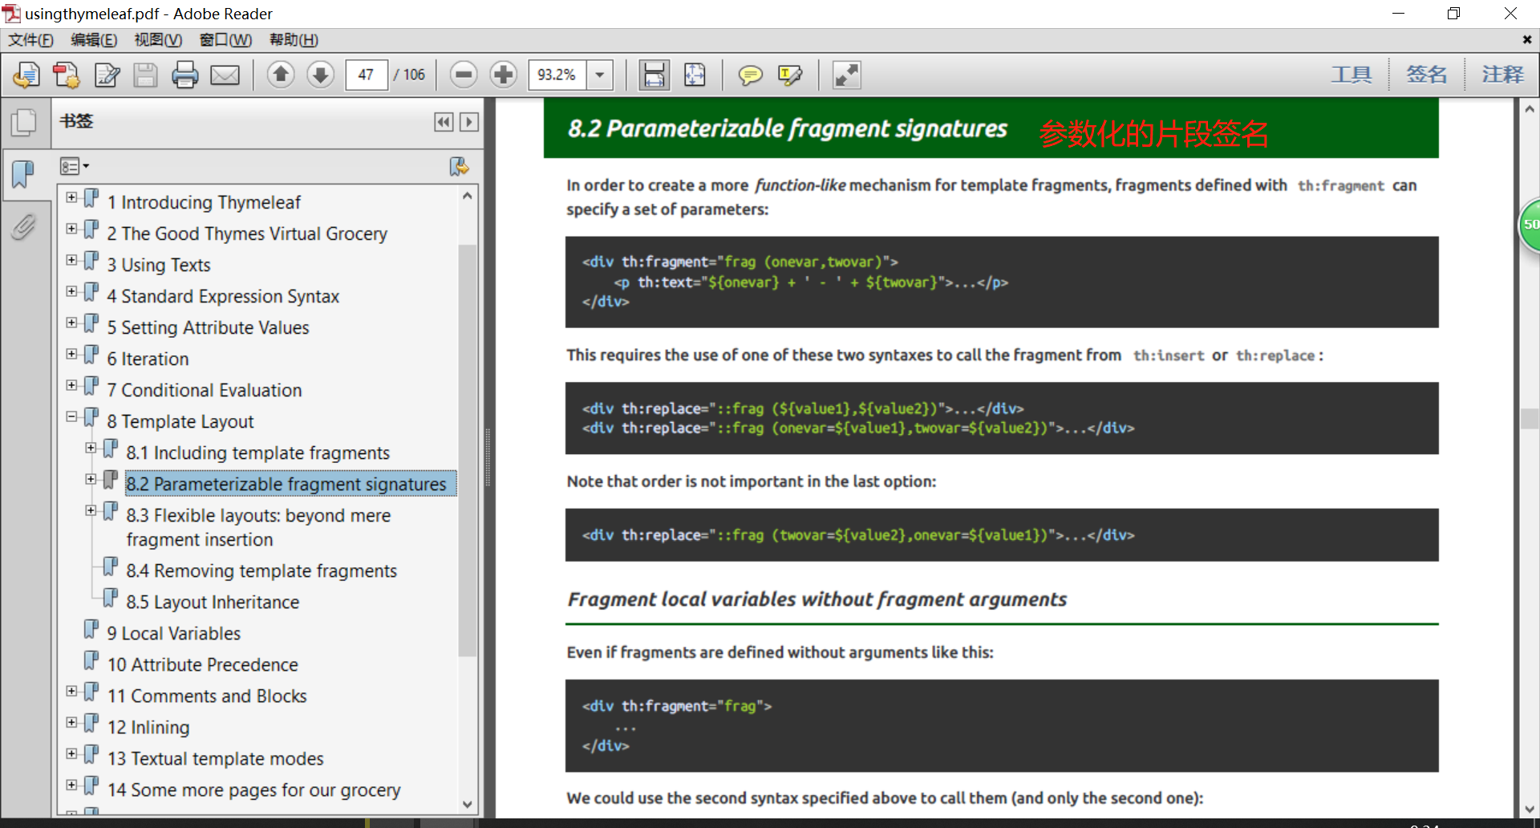Screen dimensions: 1540x828
Task: Open the bookmarks panel icon
Action: click(24, 173)
